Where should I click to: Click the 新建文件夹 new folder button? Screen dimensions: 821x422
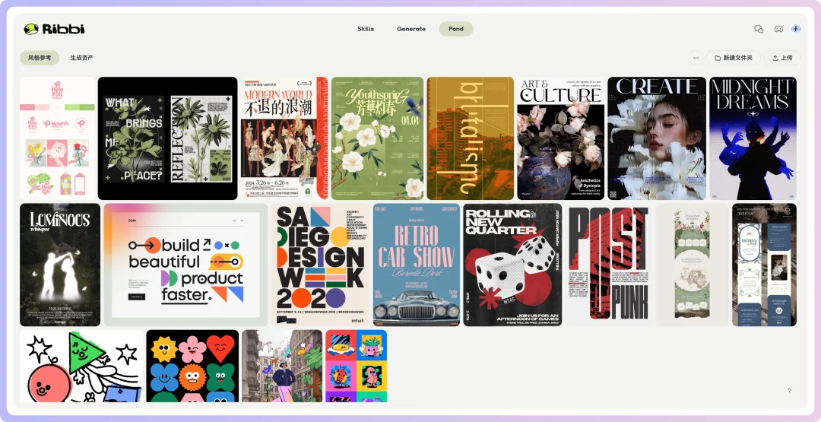click(734, 58)
